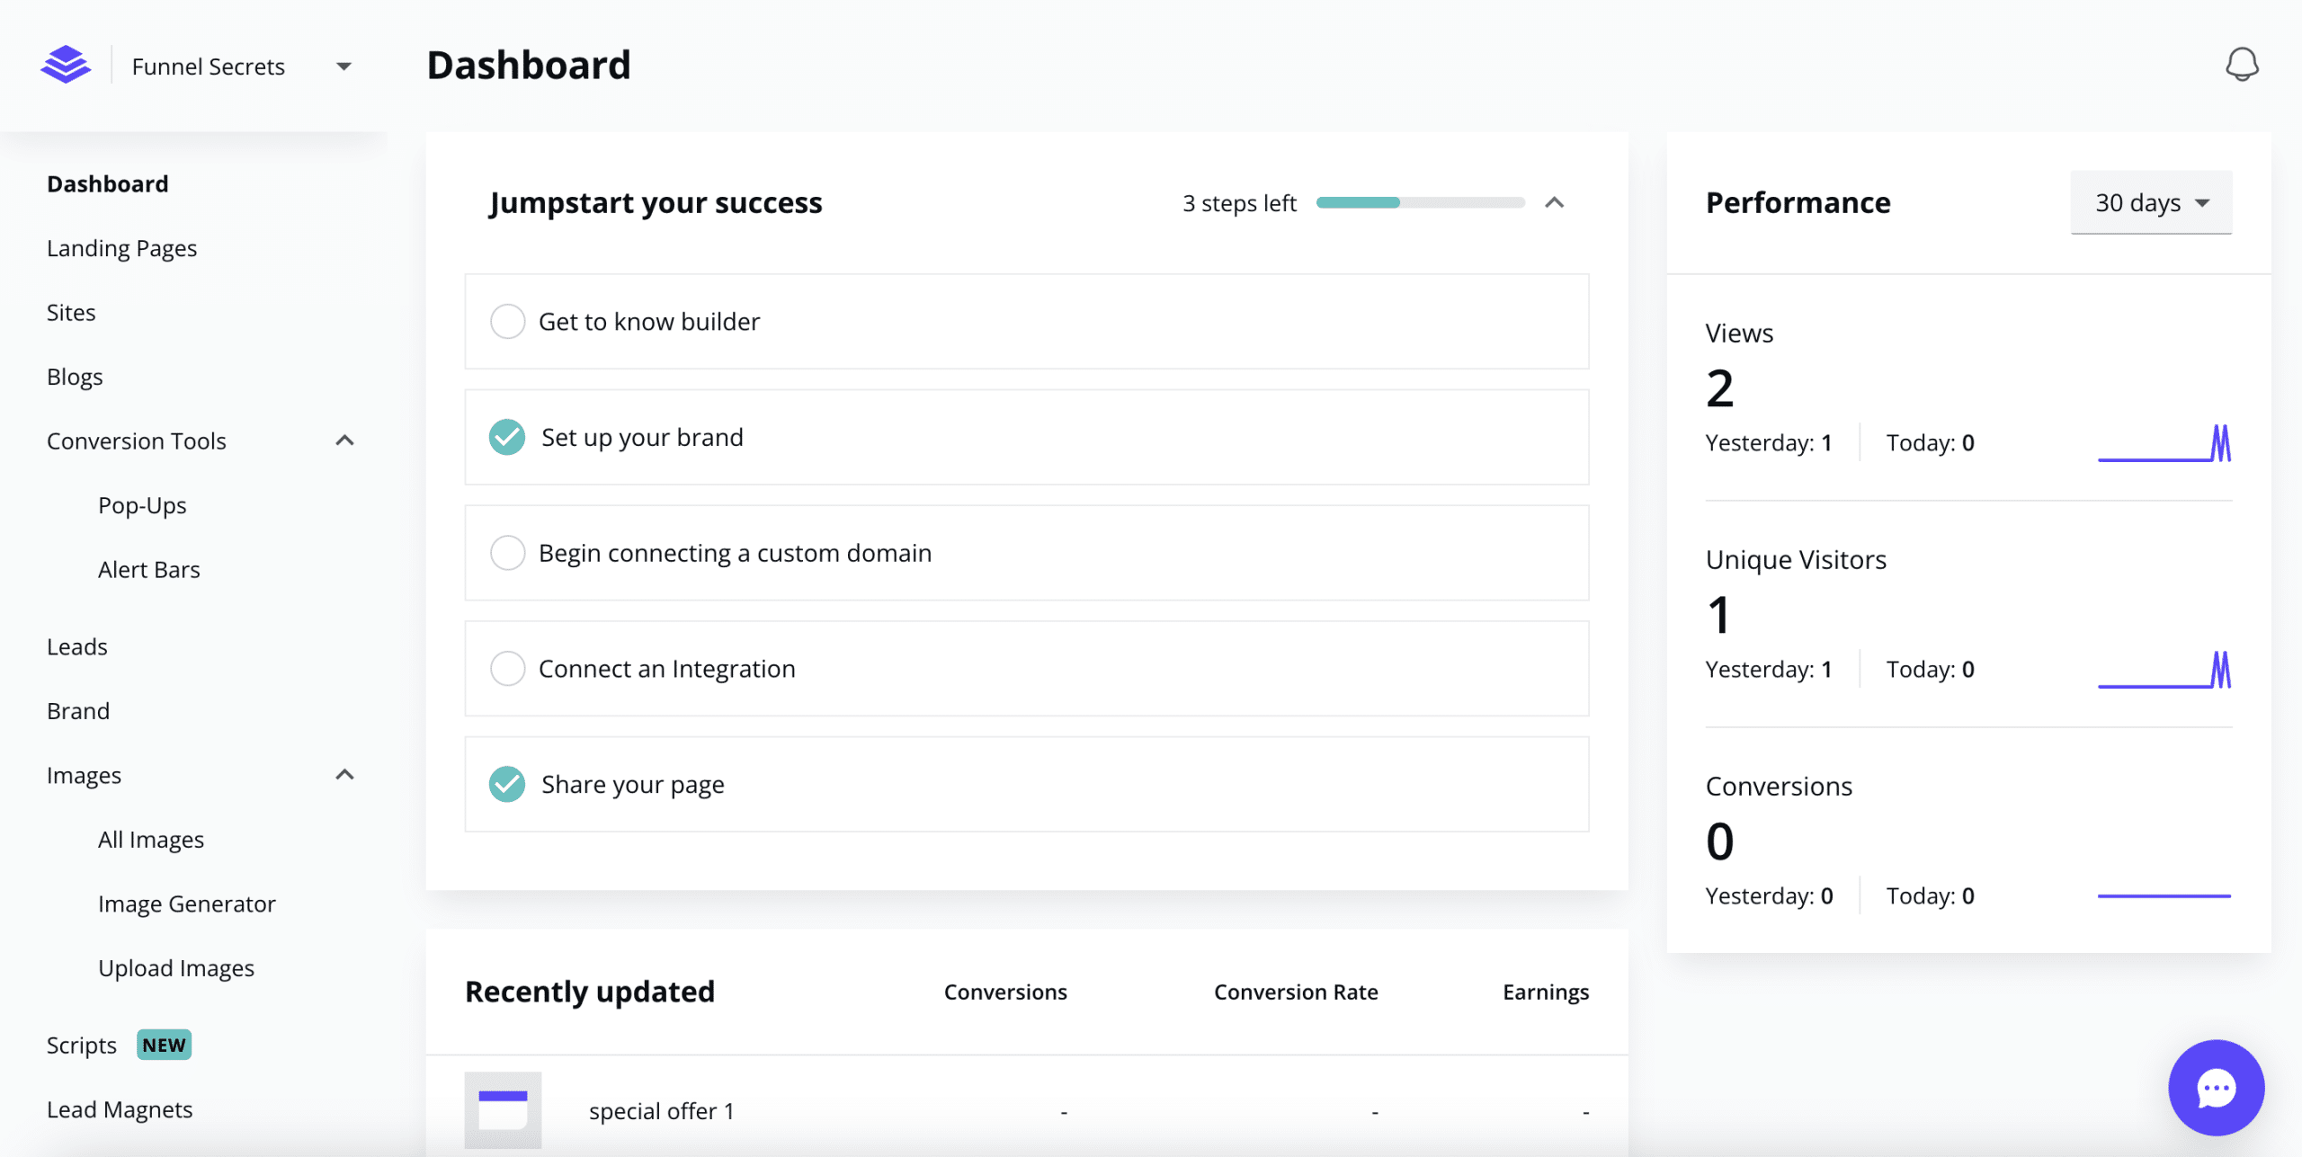
Task: Go to Landing Pages
Action: [121, 248]
